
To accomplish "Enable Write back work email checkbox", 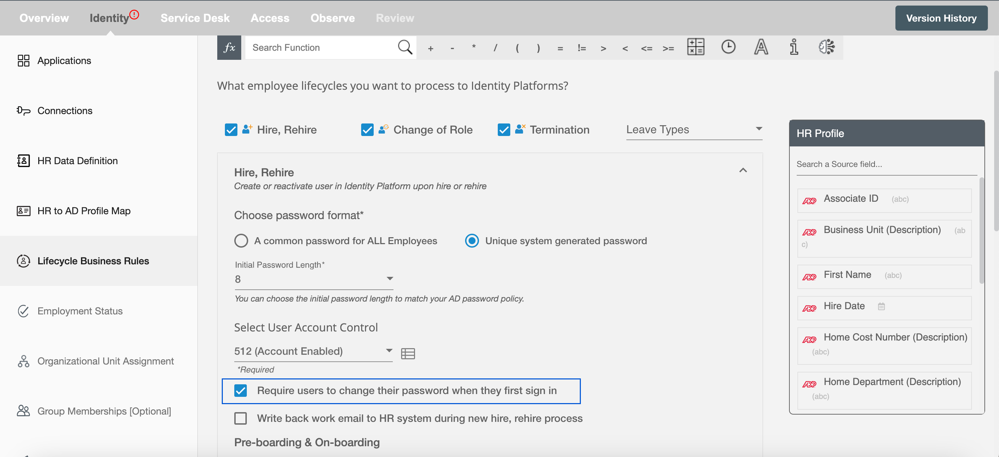I will click(241, 418).
